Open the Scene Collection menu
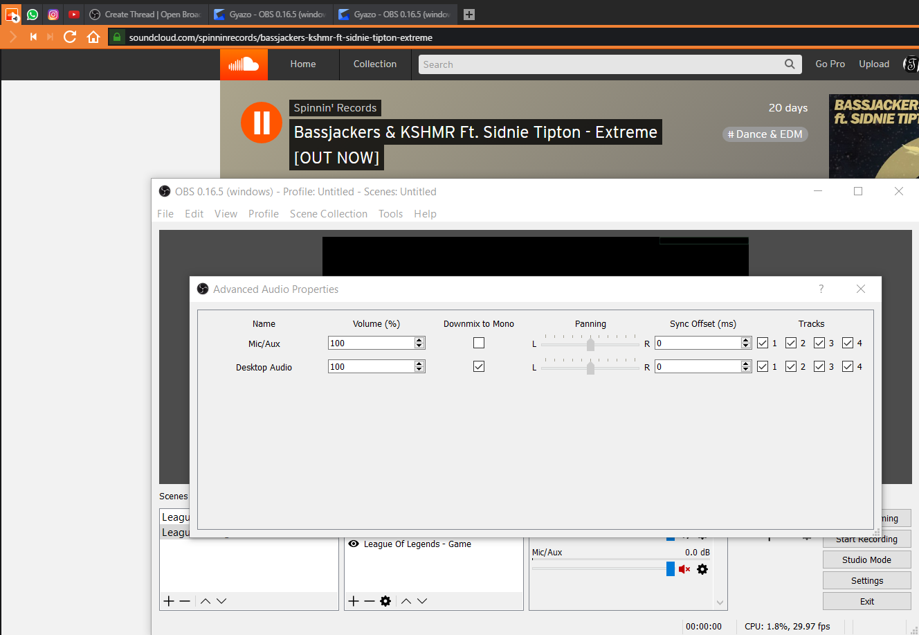Viewport: 919px width, 635px height. point(329,214)
